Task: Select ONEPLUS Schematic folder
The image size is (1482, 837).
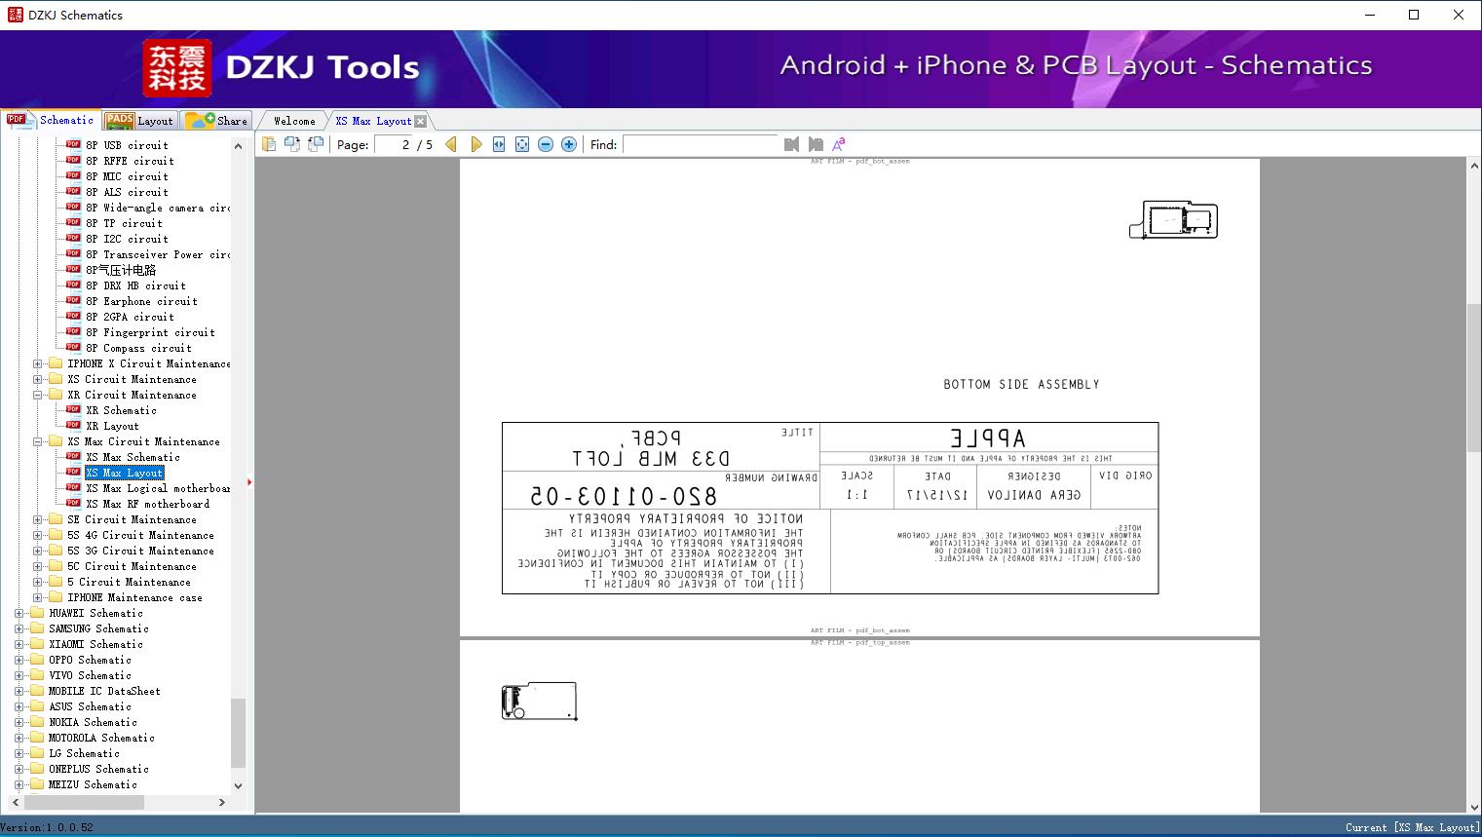Action: tap(98, 769)
